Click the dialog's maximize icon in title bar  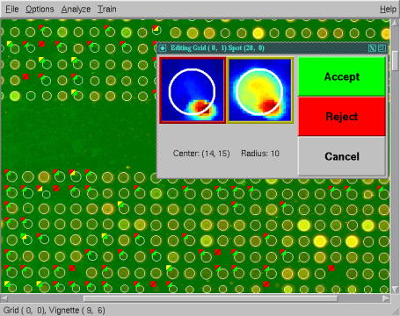(382, 48)
